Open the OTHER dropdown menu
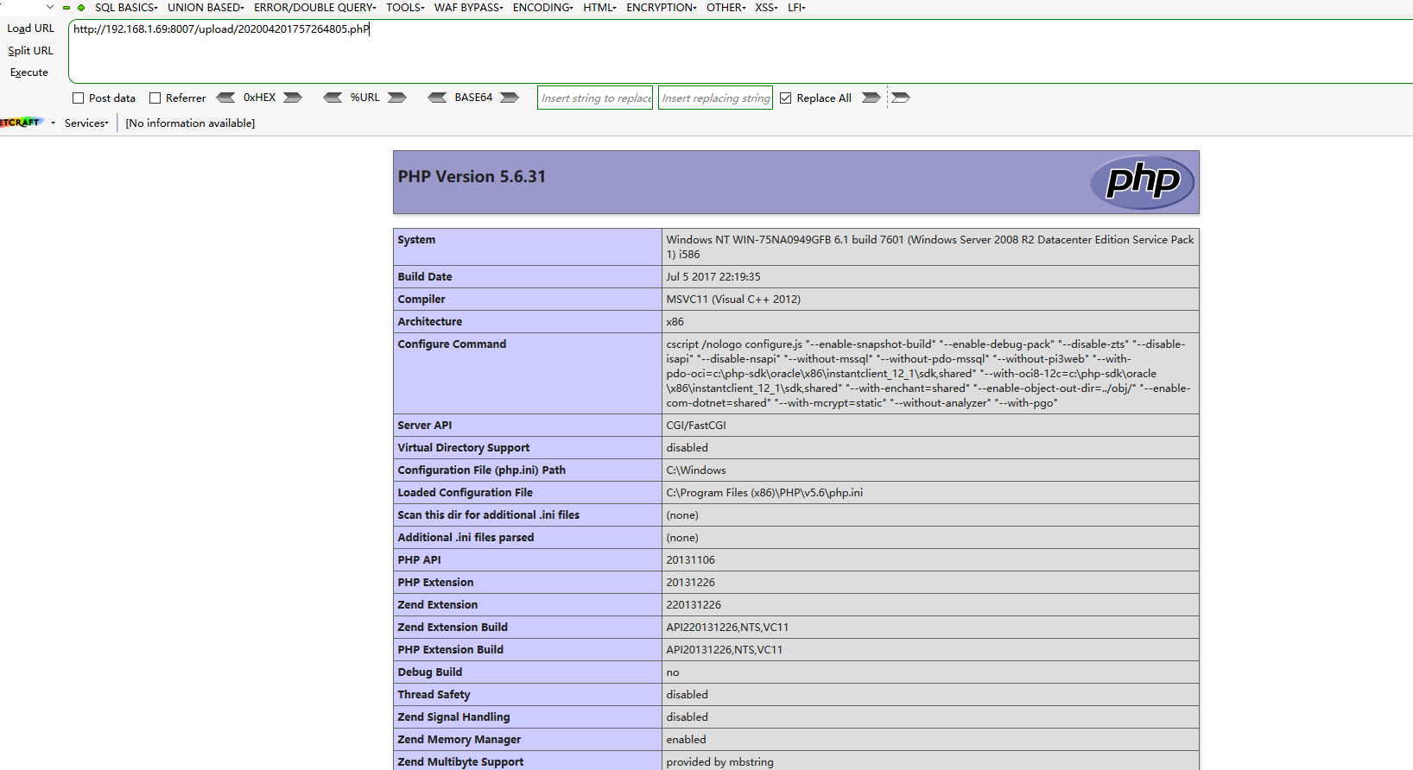The width and height of the screenshot is (1413, 770). (x=726, y=8)
